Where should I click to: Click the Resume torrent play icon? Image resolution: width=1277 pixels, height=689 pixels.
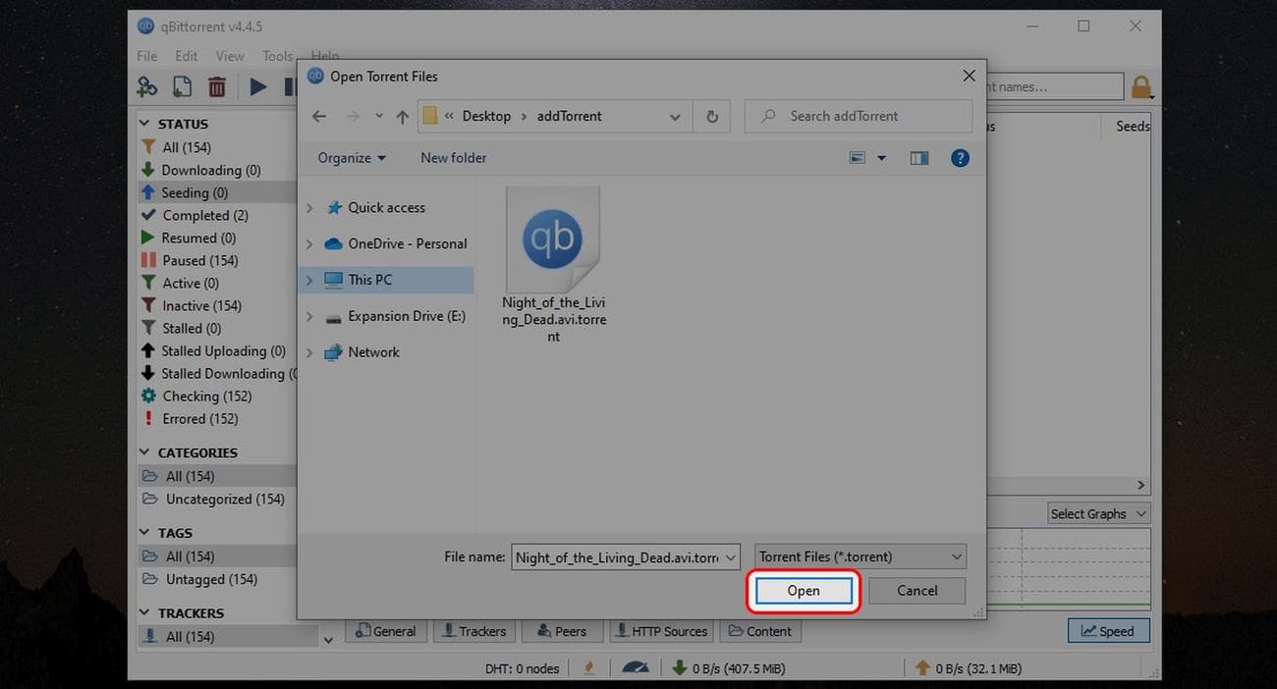(258, 86)
